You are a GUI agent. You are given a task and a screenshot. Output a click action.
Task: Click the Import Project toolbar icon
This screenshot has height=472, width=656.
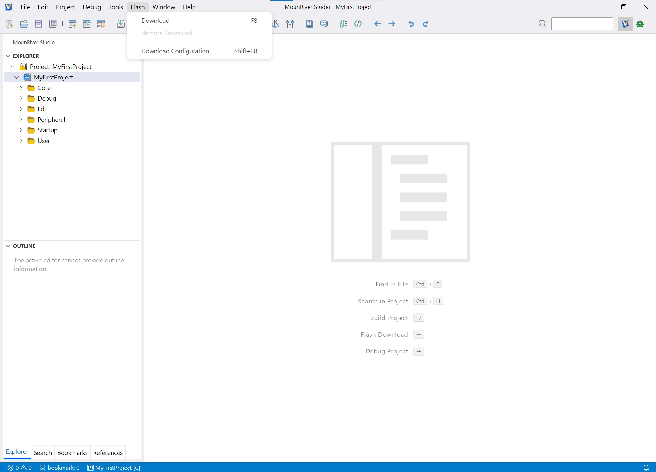87,24
